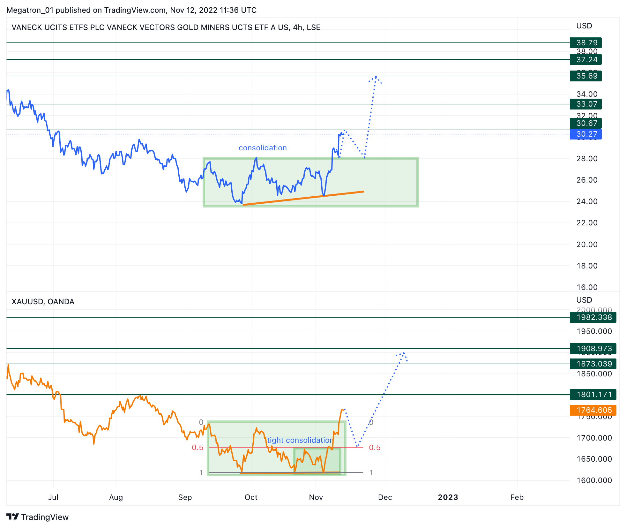Click the 35.69 price level label
626x528 pixels.
click(585, 76)
